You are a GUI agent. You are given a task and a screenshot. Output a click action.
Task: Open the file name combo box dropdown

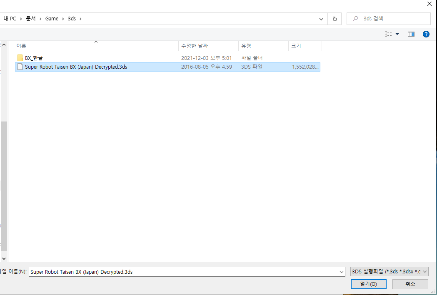click(x=342, y=272)
